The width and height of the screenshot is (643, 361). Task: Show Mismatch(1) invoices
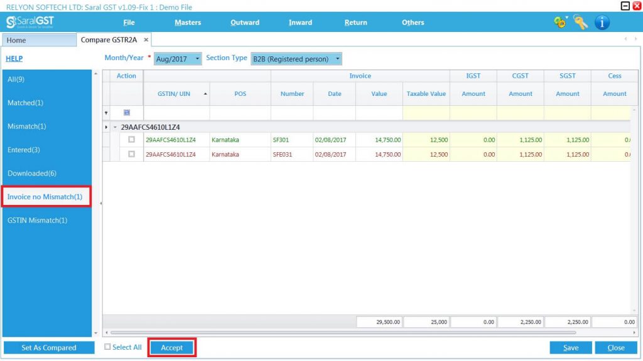26,126
